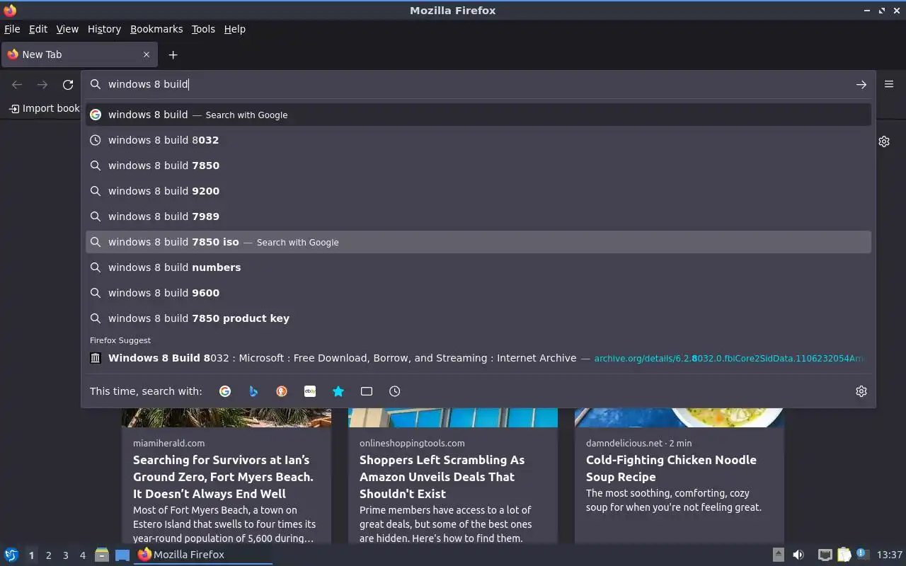Open the Cold-Fighting Chicken Noodle Soup recipe
This screenshot has width=906, height=566.
[671, 468]
